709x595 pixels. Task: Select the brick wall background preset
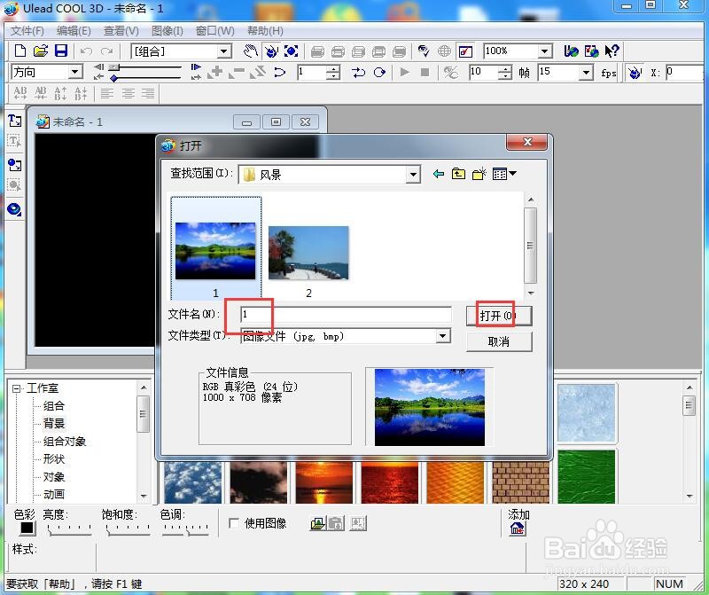(520, 482)
